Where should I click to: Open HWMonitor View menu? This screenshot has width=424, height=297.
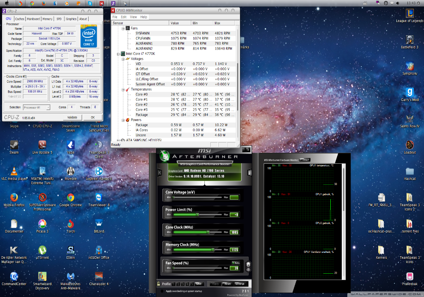tap(133, 17)
